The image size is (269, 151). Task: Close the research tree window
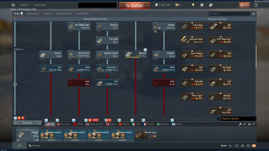[253, 14]
